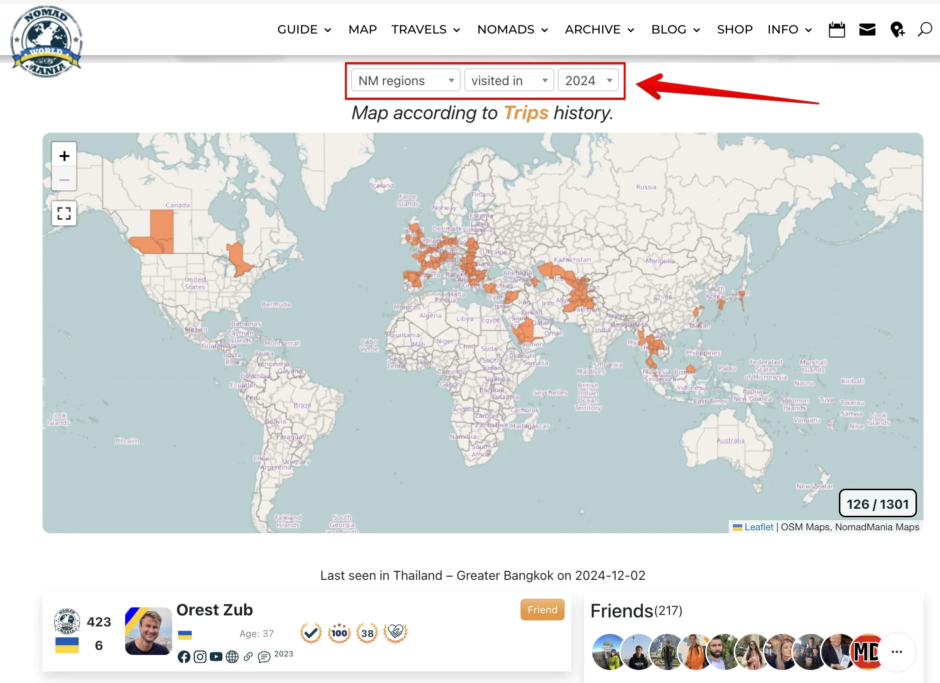Screen dimensions: 940x683
Task: Click the add location pin icon
Action: point(897,30)
